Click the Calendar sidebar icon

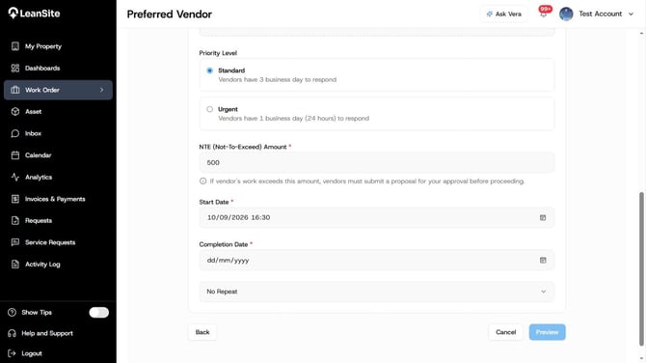[x=15, y=155]
